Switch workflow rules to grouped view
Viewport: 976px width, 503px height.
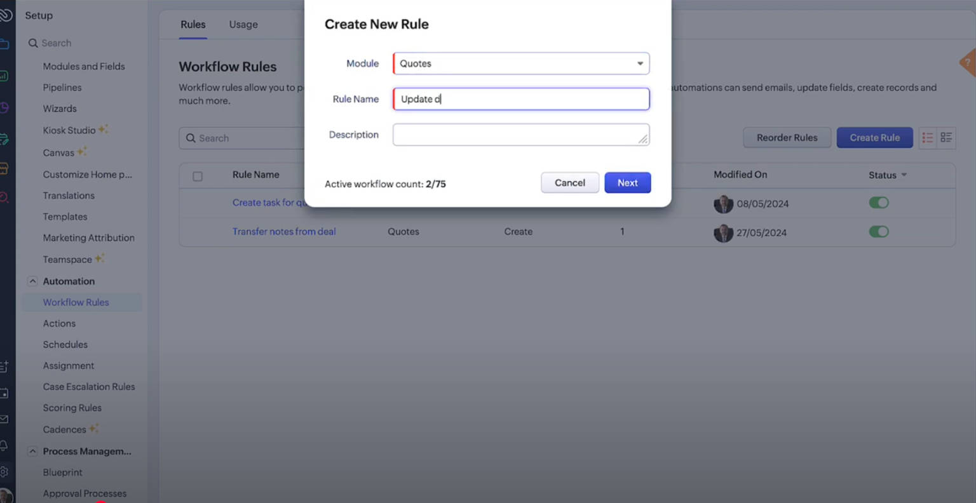[946, 138]
